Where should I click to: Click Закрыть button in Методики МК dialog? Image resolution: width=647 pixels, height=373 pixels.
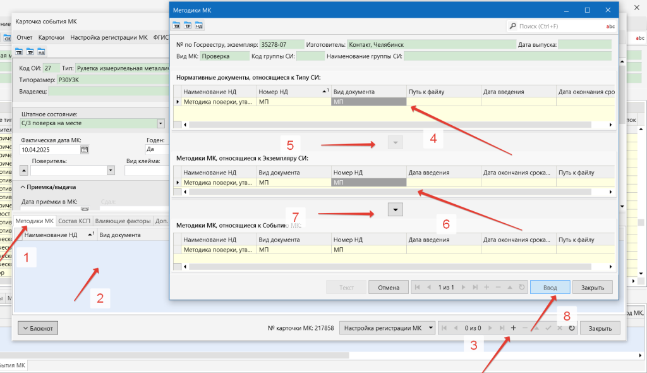click(593, 288)
